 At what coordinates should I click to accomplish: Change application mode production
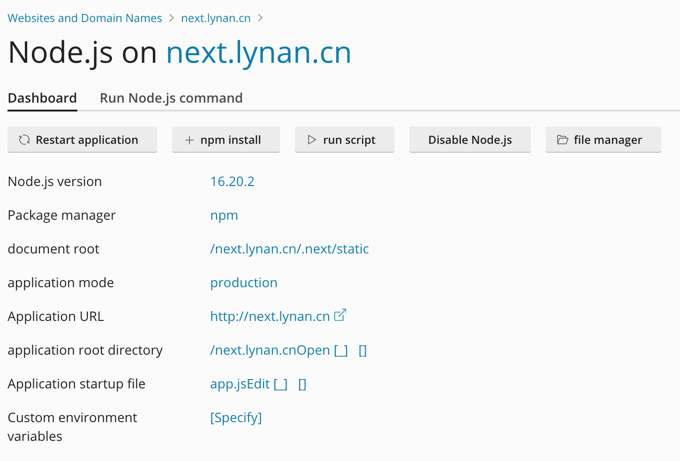point(244,283)
